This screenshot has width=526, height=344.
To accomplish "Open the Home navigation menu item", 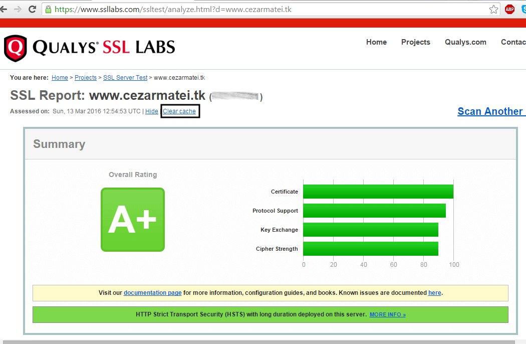I will (x=376, y=42).
